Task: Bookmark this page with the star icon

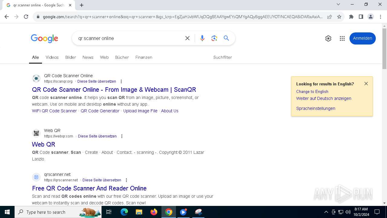Action: pyautogui.click(x=339, y=17)
